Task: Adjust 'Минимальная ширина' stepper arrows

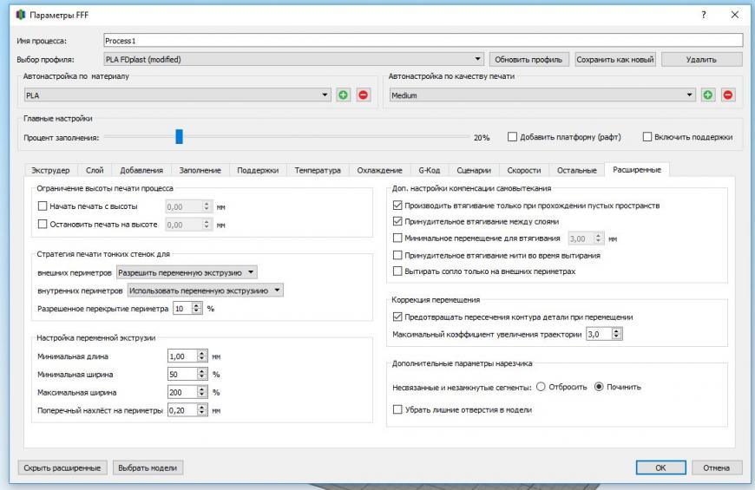Action: [202, 374]
